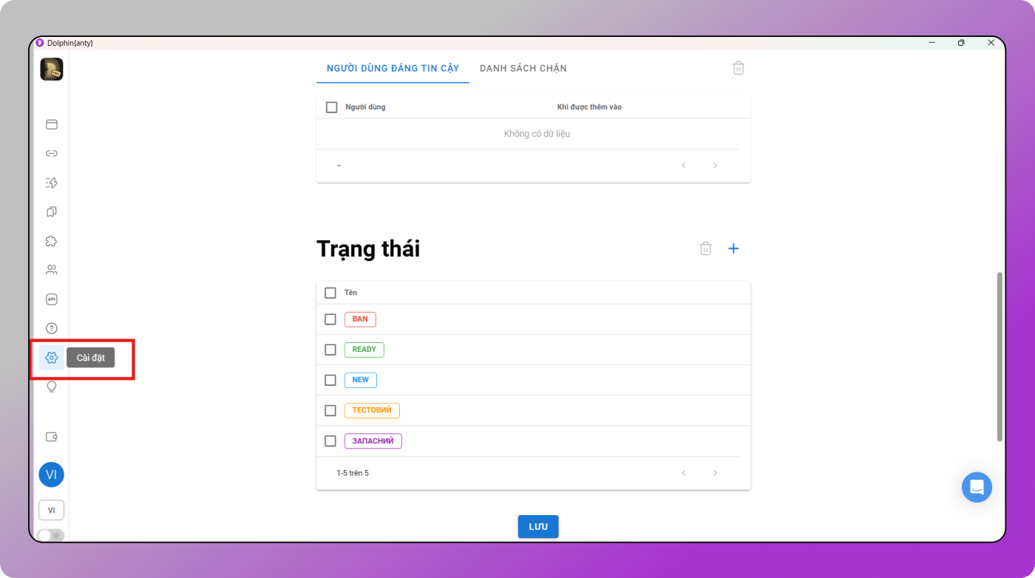
Task: Open the API sidebar icon
Action: (x=52, y=299)
